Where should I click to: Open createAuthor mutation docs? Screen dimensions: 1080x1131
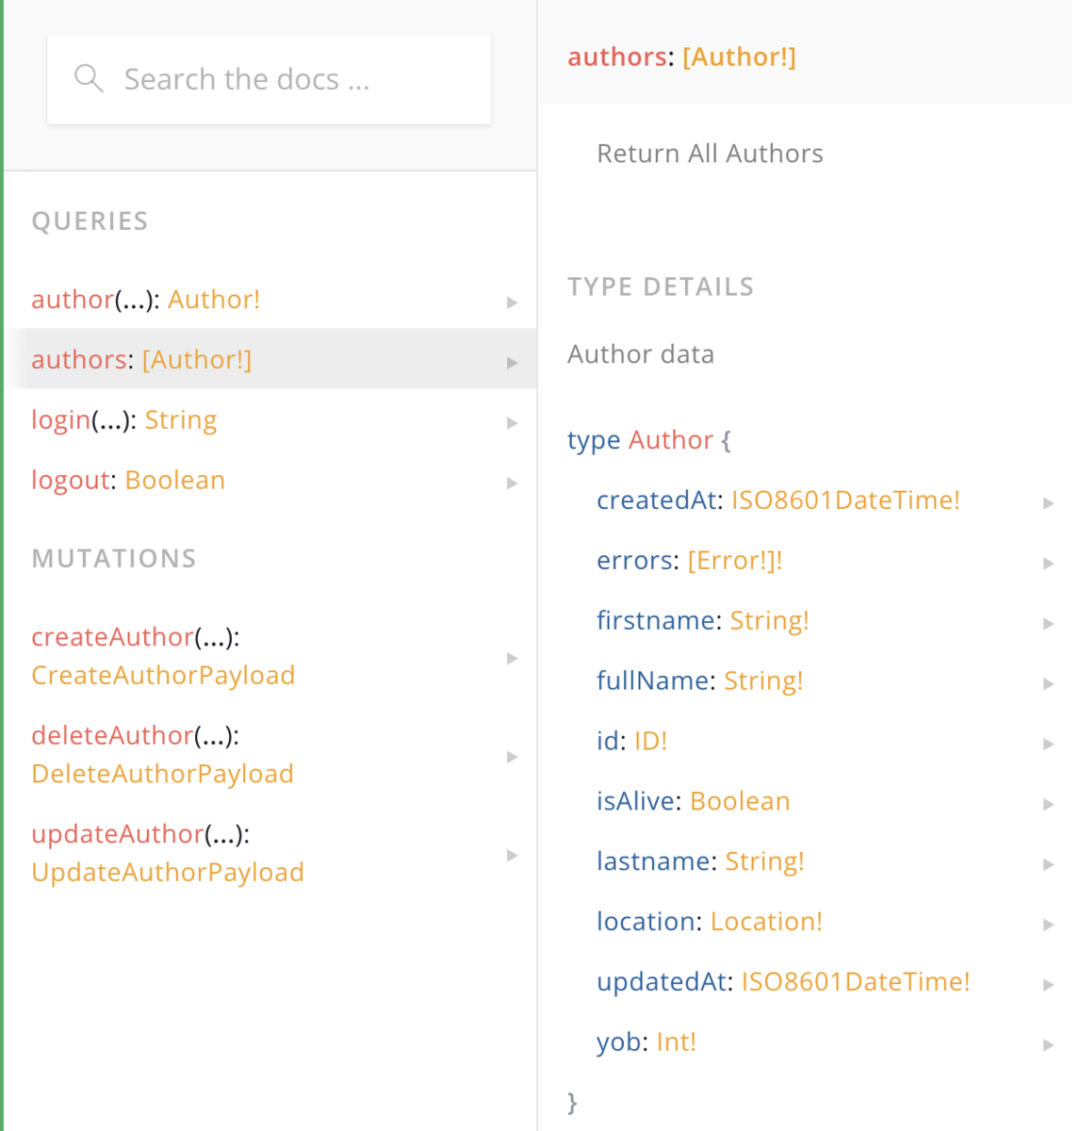[x=273, y=656]
